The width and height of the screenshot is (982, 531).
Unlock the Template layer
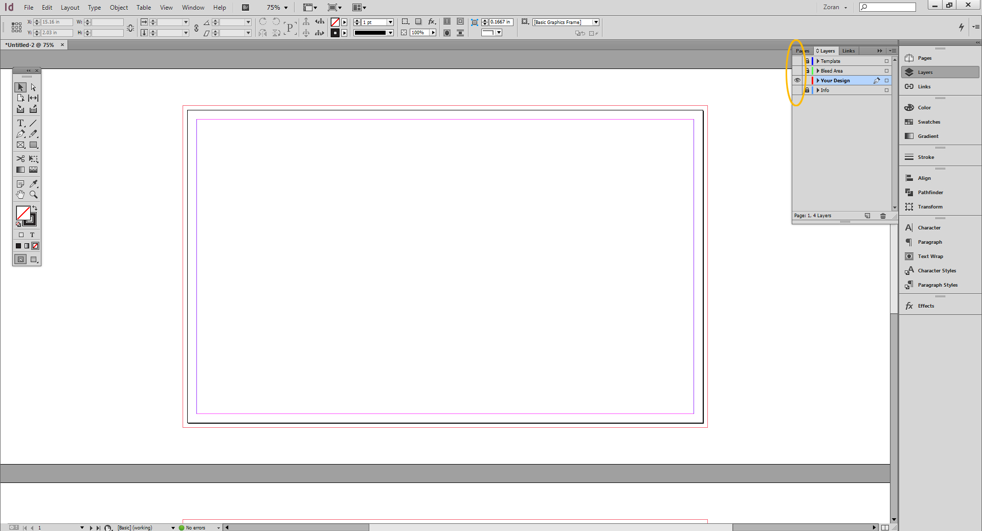(808, 61)
